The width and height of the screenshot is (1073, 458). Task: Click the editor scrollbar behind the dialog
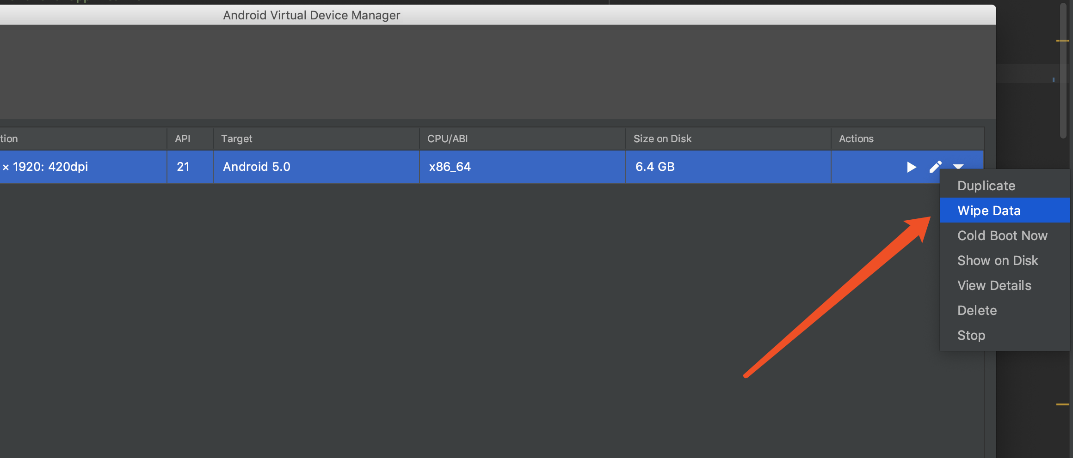1063,70
